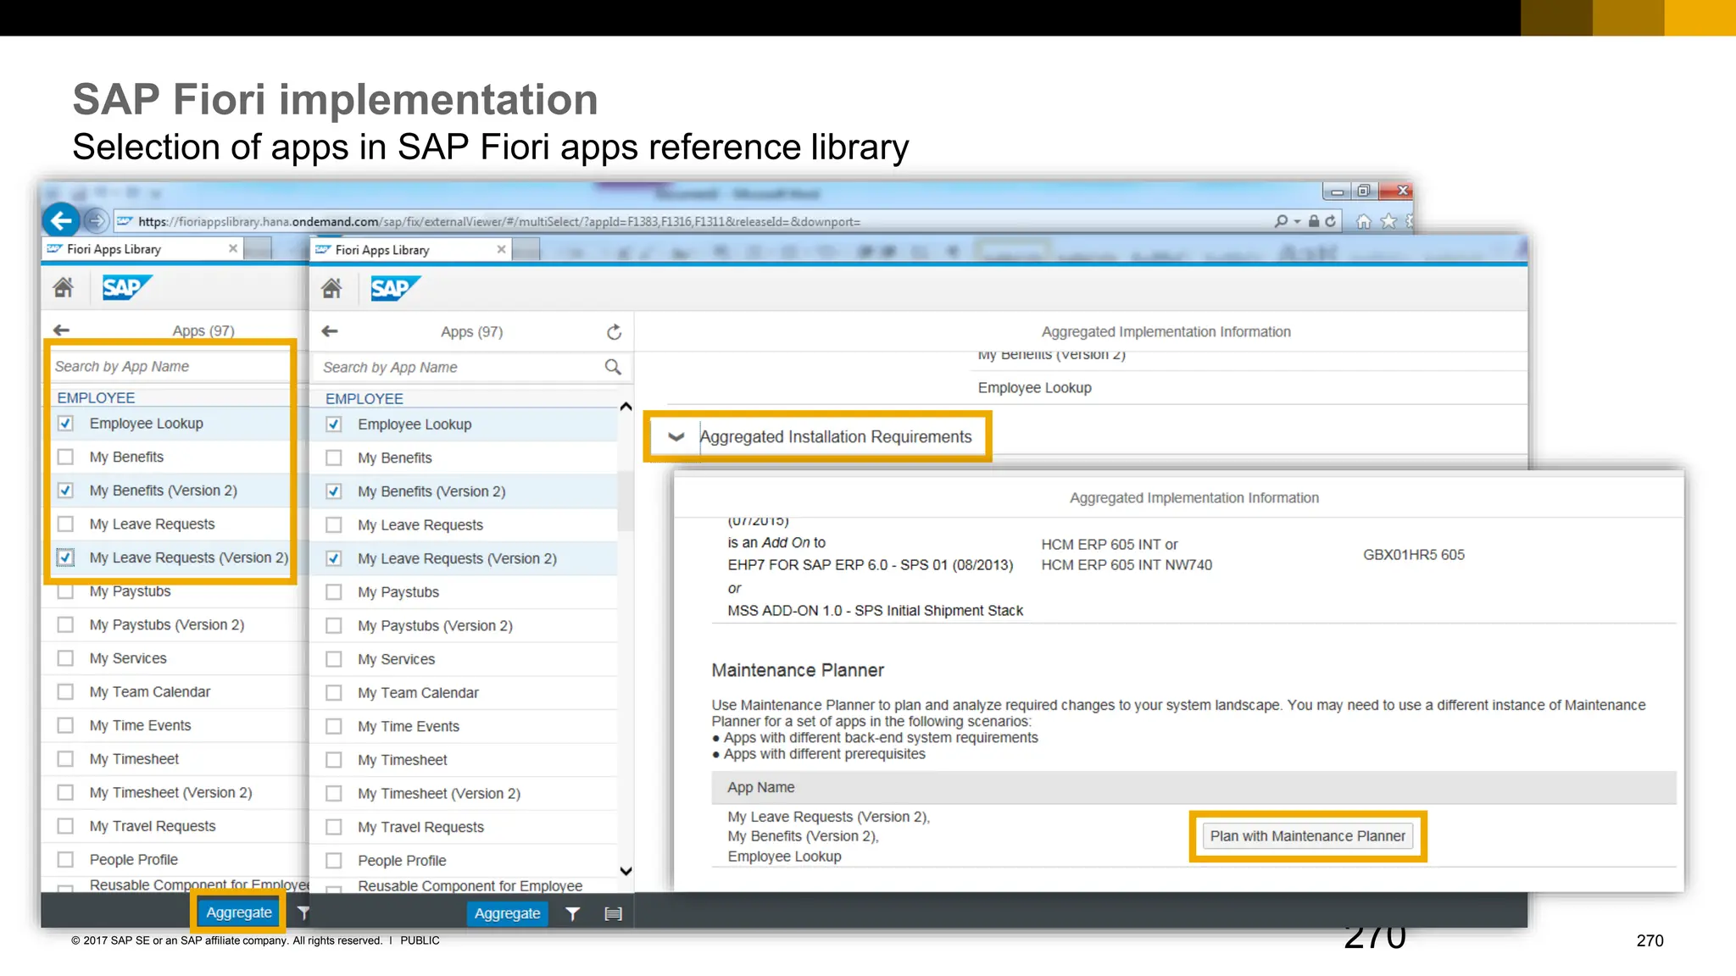Click the browser URL address field
This screenshot has height=976, width=1736.
click(x=691, y=221)
